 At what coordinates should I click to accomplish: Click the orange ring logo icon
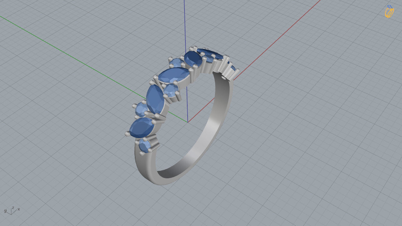(x=389, y=11)
